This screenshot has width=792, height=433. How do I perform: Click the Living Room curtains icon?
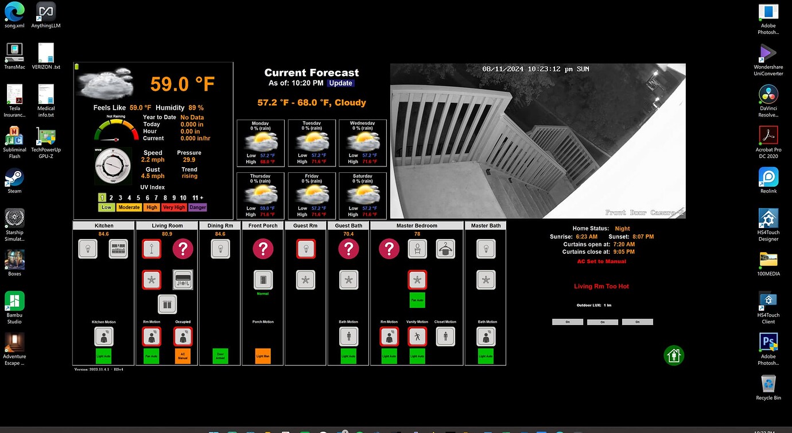tap(168, 304)
